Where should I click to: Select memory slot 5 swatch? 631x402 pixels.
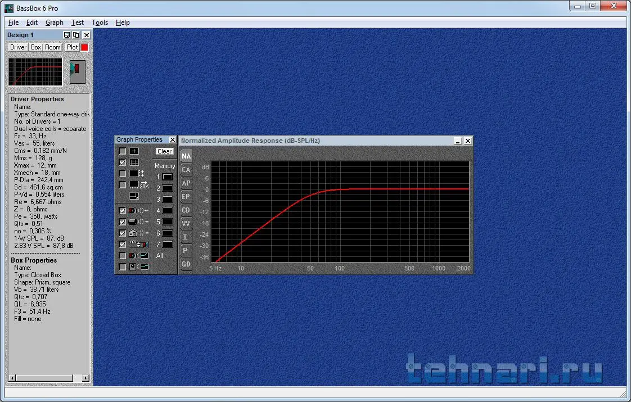pos(168,222)
